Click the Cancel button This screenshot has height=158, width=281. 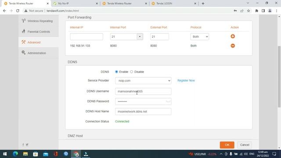[245, 145]
